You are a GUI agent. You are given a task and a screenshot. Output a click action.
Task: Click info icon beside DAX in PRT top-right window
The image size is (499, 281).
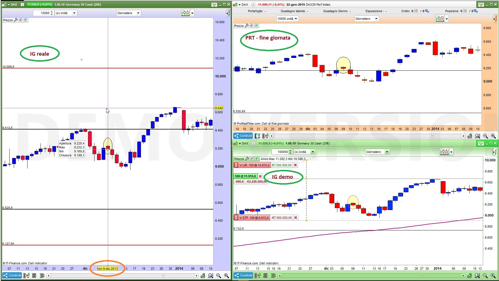point(253,5)
